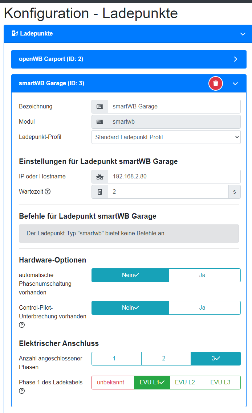
Task: Set Control-Pilot-Unterbrechung to Ja
Action: (205, 307)
